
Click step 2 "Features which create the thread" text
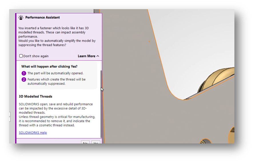point(57,82)
